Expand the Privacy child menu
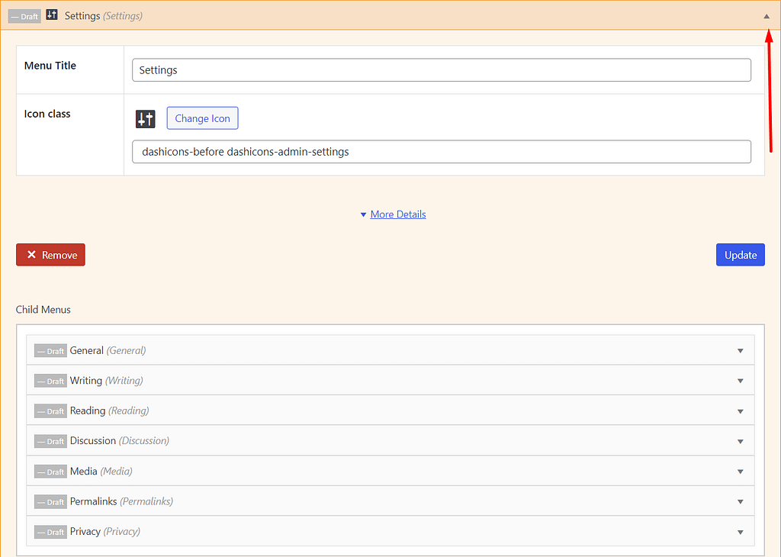 [x=740, y=531]
